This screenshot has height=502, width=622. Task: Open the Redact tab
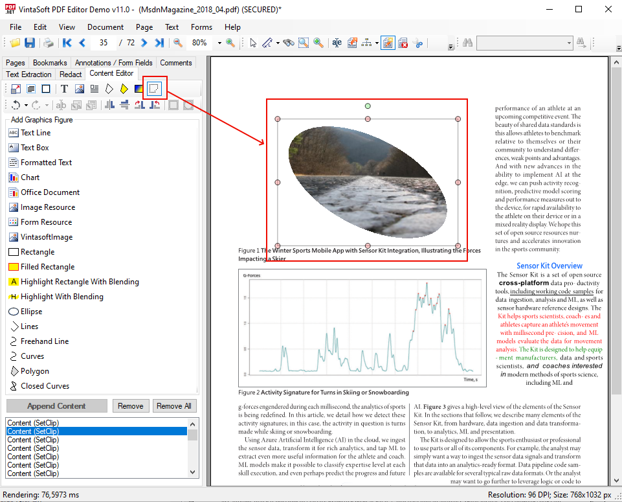point(70,74)
